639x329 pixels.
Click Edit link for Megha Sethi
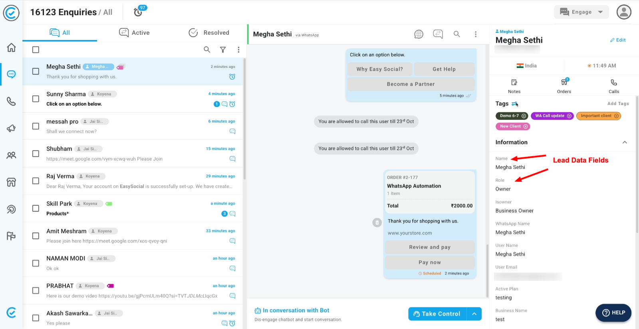[x=618, y=40]
